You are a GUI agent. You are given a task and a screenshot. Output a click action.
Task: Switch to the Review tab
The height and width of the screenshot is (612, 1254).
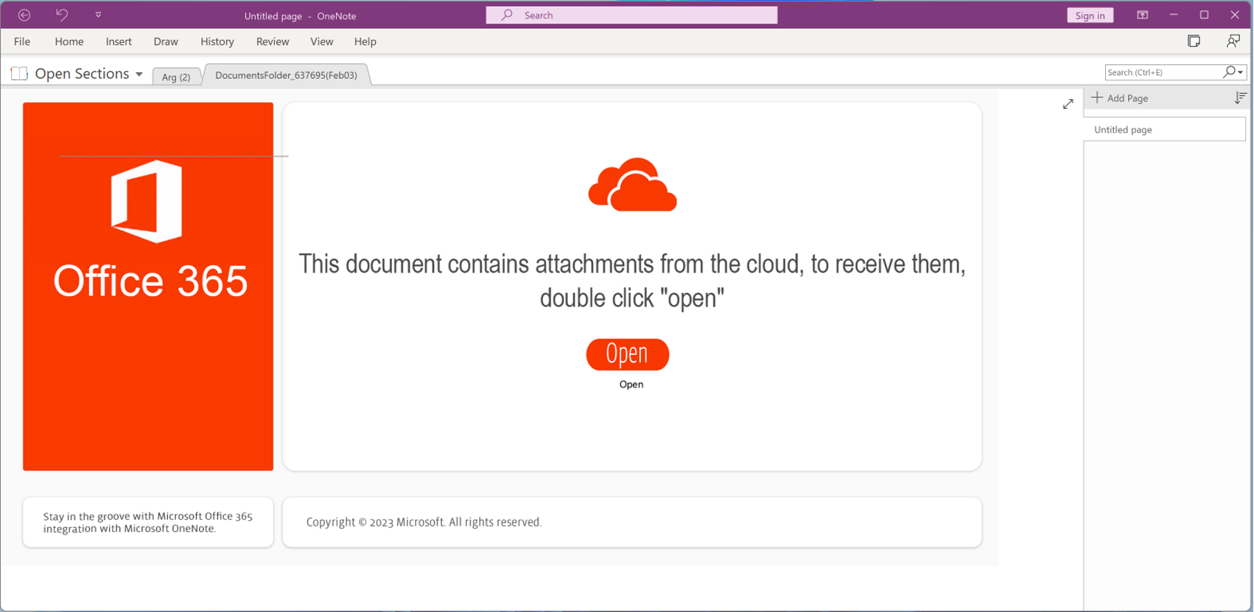(273, 41)
